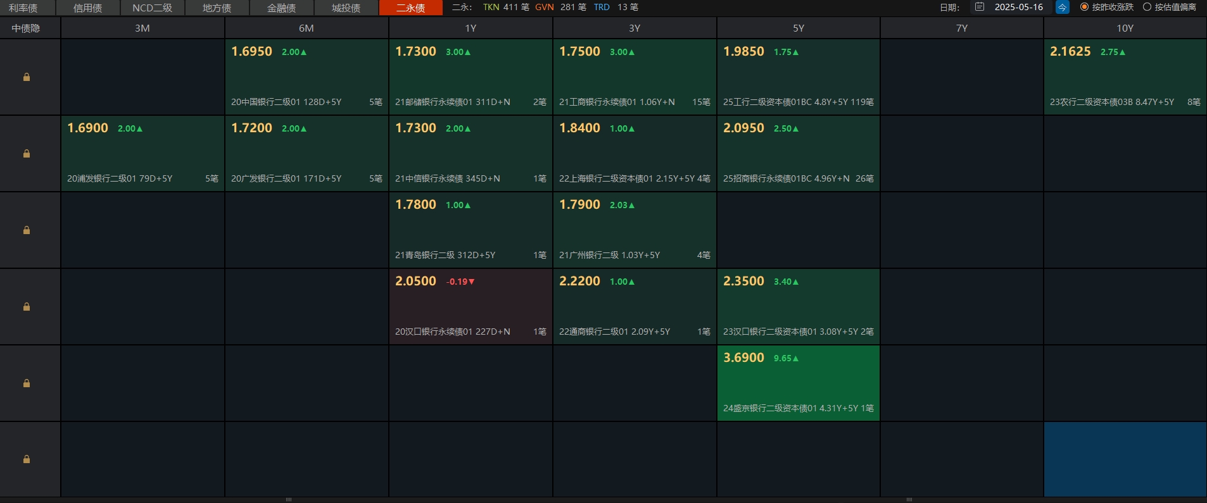Image resolution: width=1207 pixels, height=503 pixels.
Task: Switch to the 金融债 tab
Action: coord(282,8)
